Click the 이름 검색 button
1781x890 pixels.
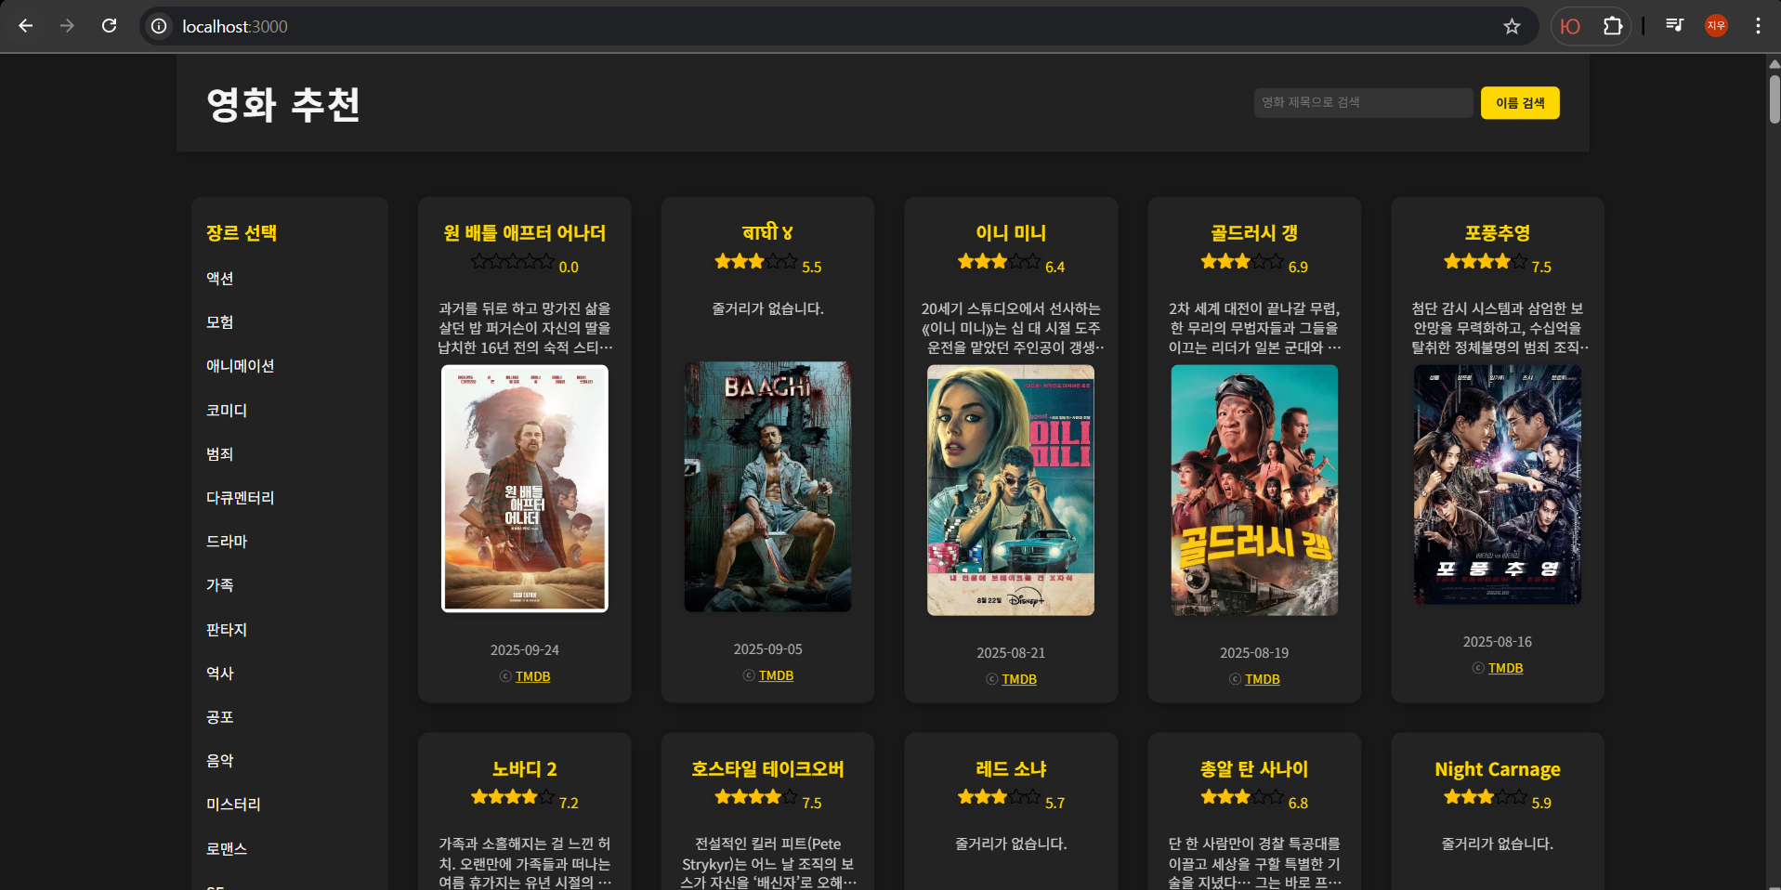[1520, 102]
